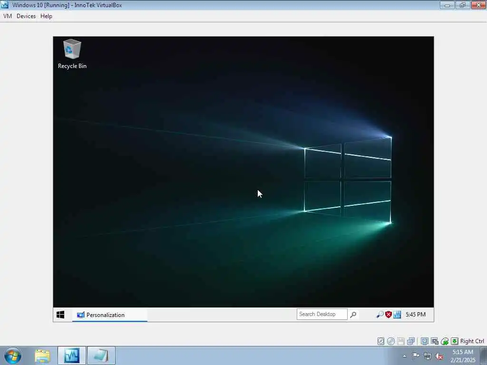Click the floppy disk indicator icon

pyautogui.click(x=401, y=341)
